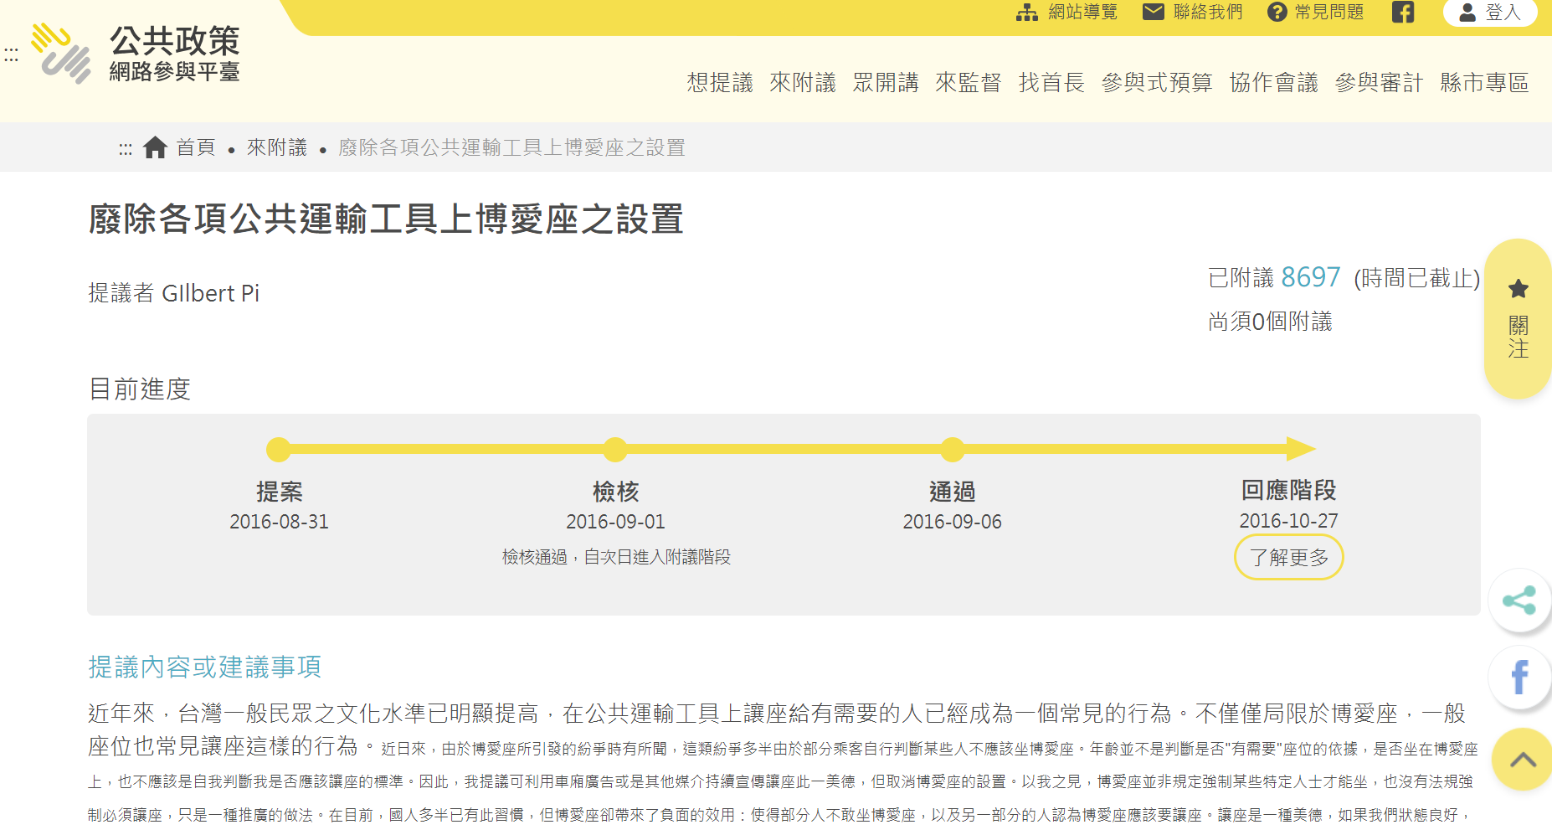
Task: Click the 回應階段 stage label
Action: [1289, 490]
